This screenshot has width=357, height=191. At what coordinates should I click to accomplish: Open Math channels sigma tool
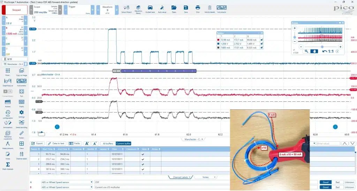[8, 166]
